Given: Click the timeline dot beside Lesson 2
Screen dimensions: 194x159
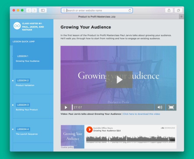Looking at the screenshot, I should (13, 81).
